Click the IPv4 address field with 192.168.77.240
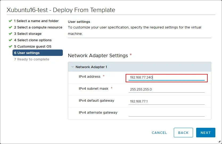Image resolution: width=222 pixels, height=144 pixels. tap(166, 77)
